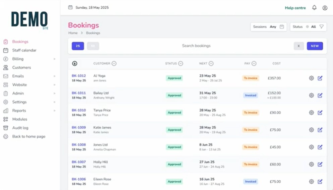Toggle Status column sort circle
The image size is (333, 190).
(x=180, y=63)
